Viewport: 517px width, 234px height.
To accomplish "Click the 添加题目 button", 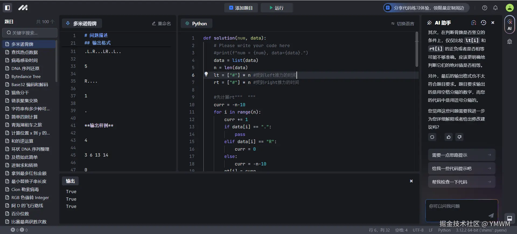I will point(241,8).
